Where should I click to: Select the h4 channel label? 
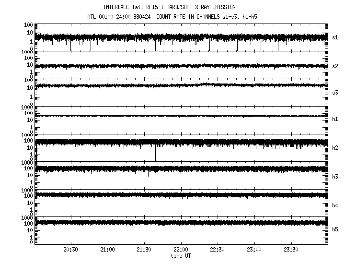point(335,205)
